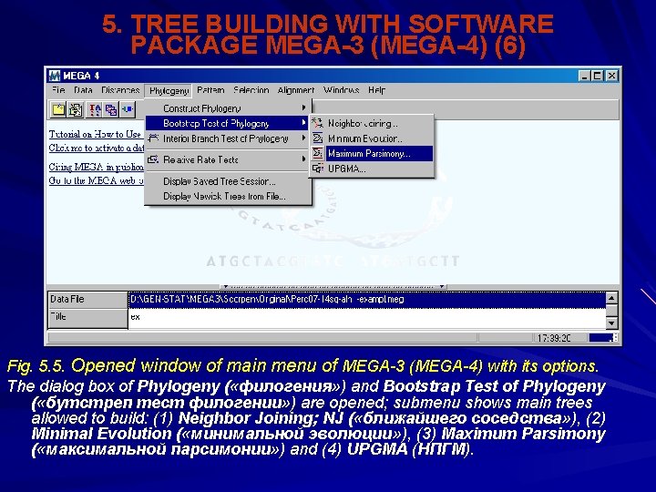The height and width of the screenshot is (492, 656).
Task: Open the Help menu
Action: [376, 90]
